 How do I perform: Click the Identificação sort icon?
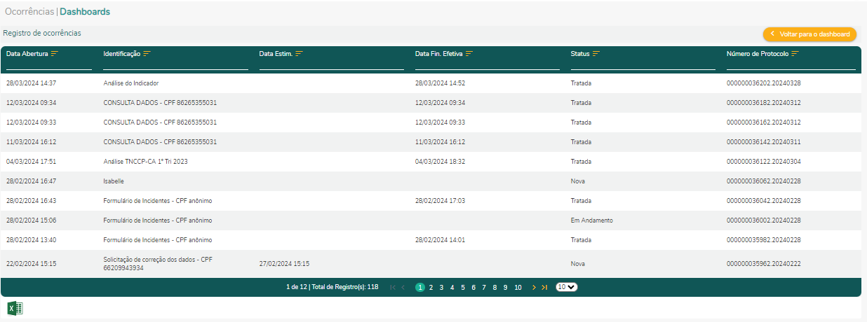147,54
